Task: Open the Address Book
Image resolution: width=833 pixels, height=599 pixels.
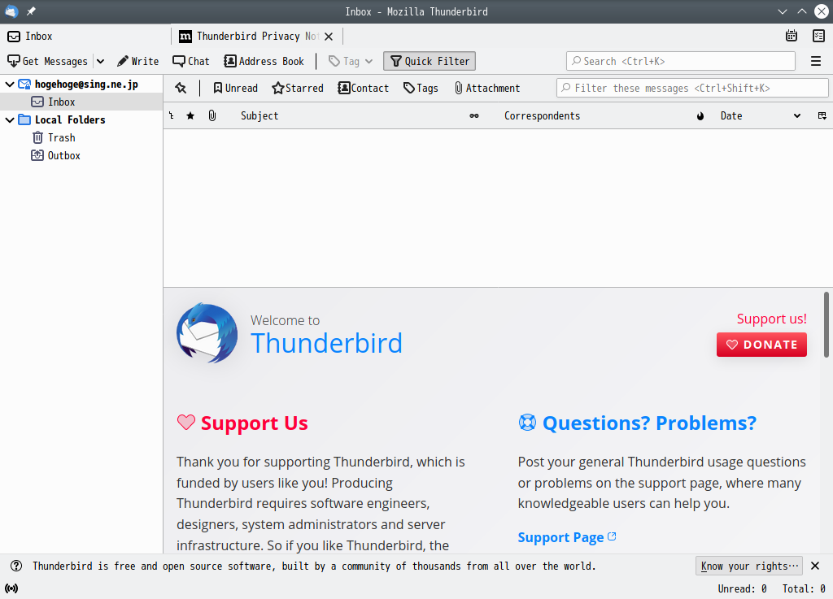Action: (264, 61)
